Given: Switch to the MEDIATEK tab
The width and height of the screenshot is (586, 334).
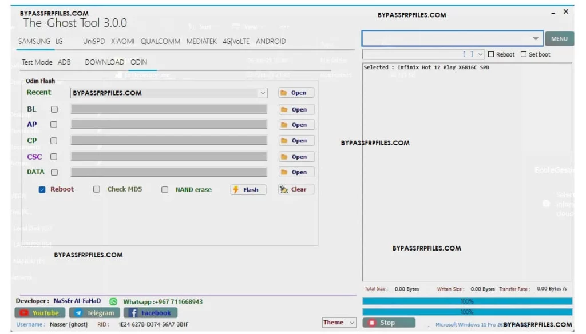Looking at the screenshot, I should (x=201, y=42).
